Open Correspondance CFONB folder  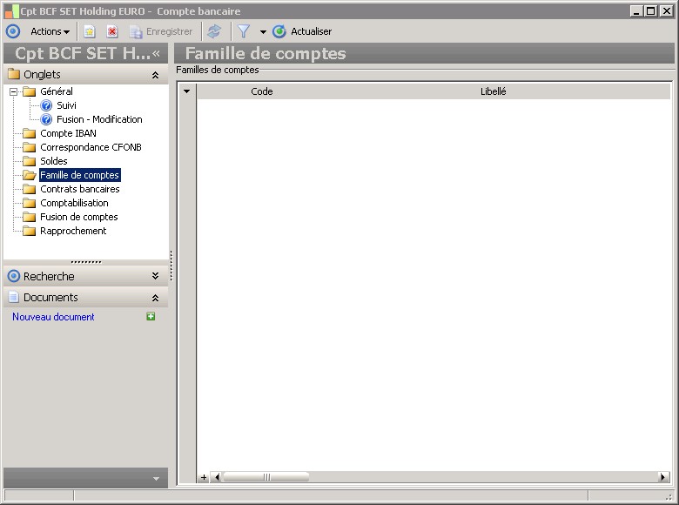pos(91,147)
